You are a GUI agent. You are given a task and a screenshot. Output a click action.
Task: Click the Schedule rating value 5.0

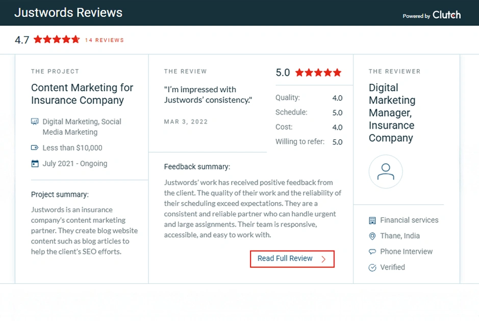coord(337,113)
